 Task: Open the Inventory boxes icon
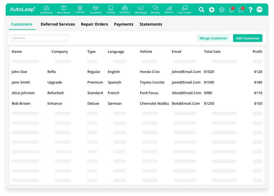tap(125, 8)
